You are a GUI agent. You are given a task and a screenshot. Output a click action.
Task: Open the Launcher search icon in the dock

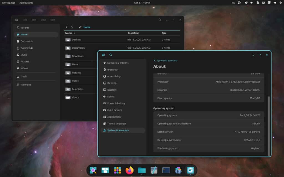click(x=93, y=170)
